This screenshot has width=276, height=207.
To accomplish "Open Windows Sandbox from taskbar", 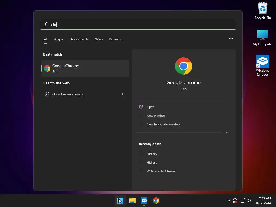I will click(144, 201).
